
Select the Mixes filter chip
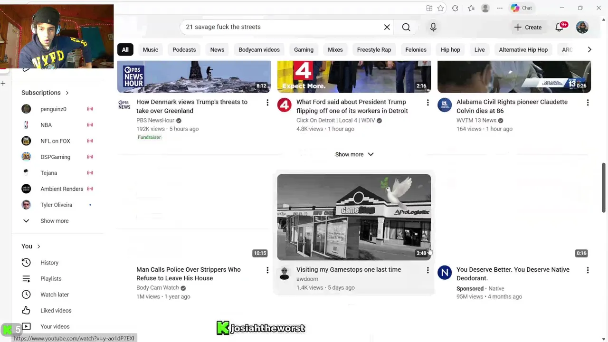coord(335,49)
